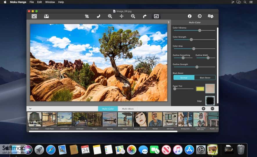This screenshot has height=157, width=257.
Task: Open Siri from the Dock
Action: click(x=28, y=150)
